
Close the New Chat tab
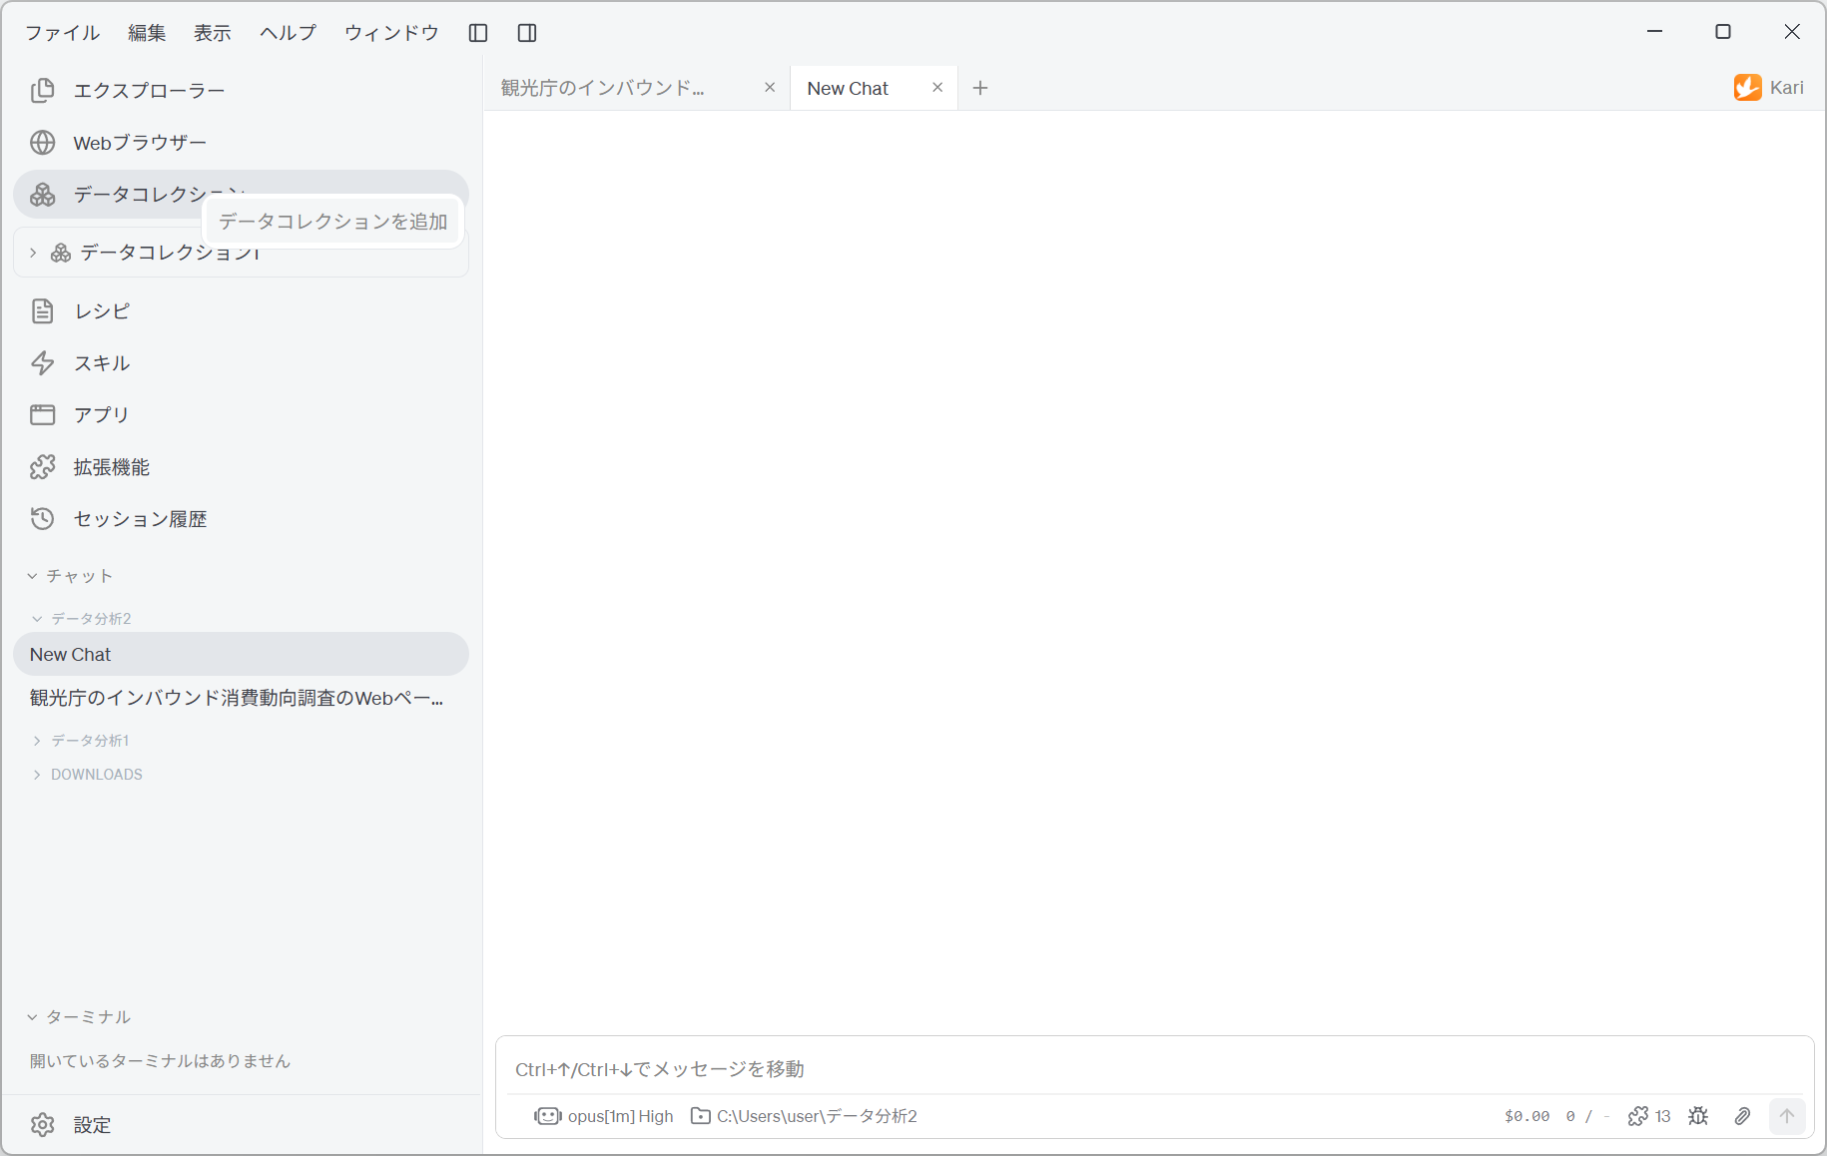(x=937, y=88)
